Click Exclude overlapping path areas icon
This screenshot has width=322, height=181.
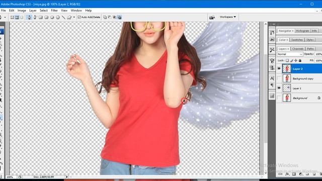pyautogui.click(x=119, y=18)
